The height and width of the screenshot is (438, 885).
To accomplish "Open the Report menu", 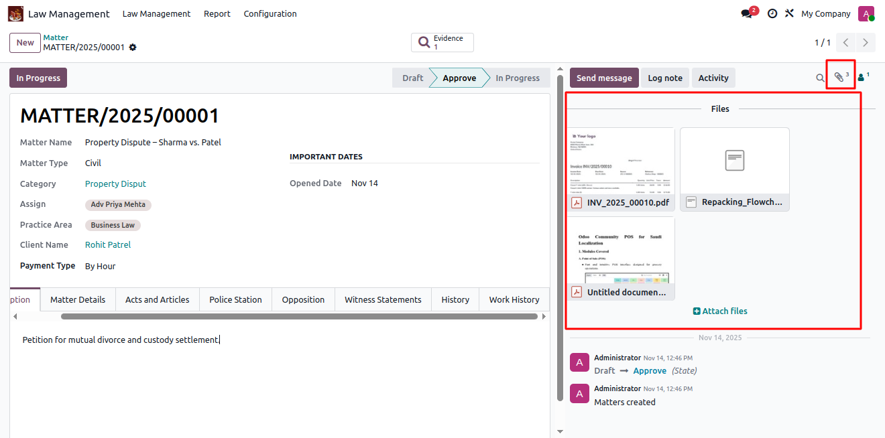I will pyautogui.click(x=217, y=14).
